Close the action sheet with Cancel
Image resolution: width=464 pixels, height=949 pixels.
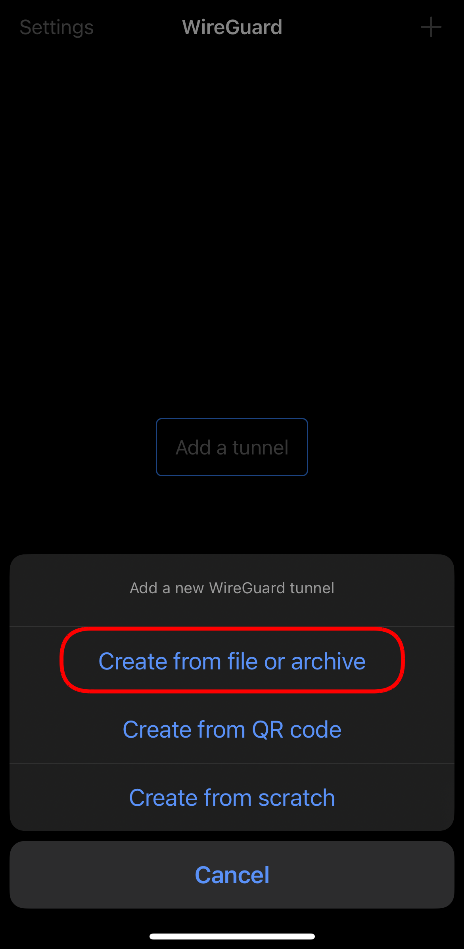coord(232,875)
